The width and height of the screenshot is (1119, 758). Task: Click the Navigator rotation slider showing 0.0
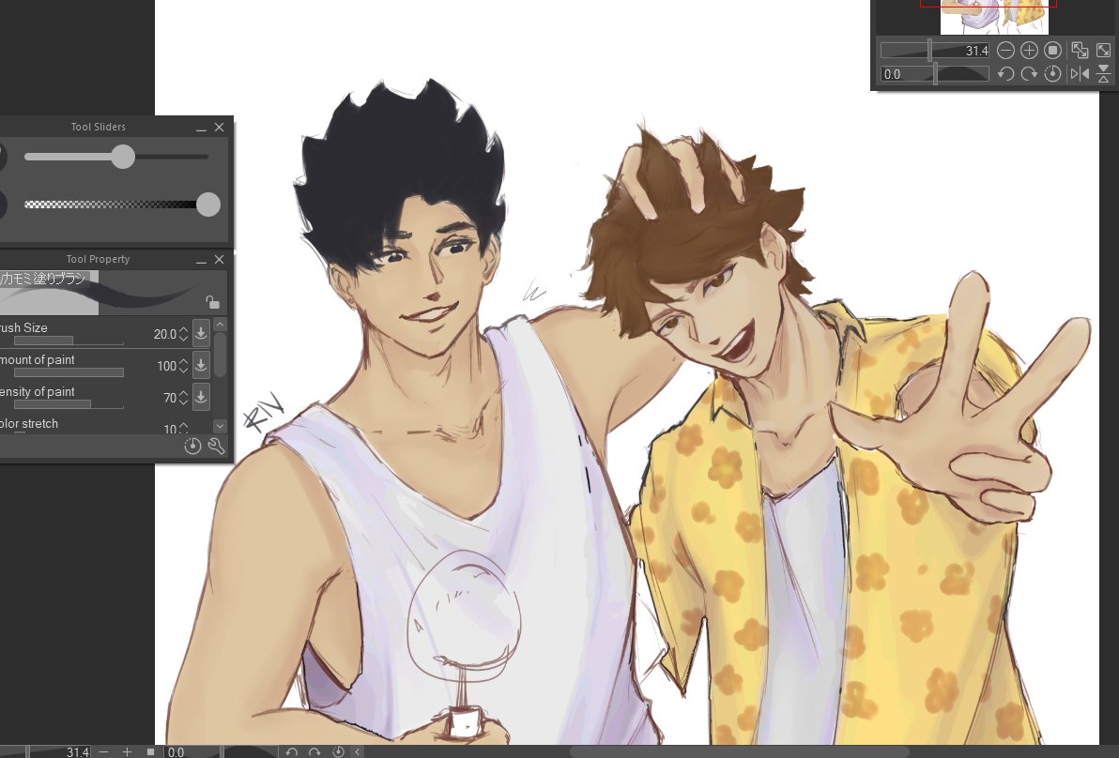pos(935,73)
